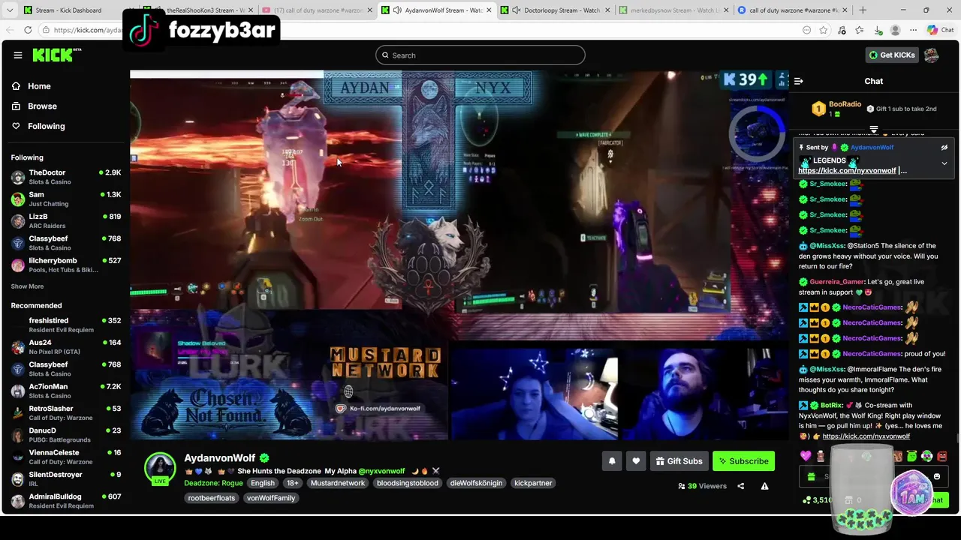The height and width of the screenshot is (540, 961).
Task: Open DanucD PUBG channel
Action: (65, 435)
